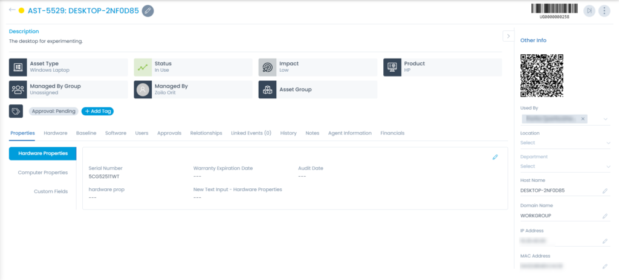This screenshot has width=619, height=280.
Task: Switch to Agent Information tab
Action: [x=350, y=133]
